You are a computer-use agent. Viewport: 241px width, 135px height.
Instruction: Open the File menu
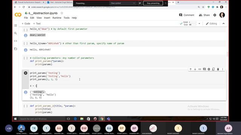click(x=26, y=18)
